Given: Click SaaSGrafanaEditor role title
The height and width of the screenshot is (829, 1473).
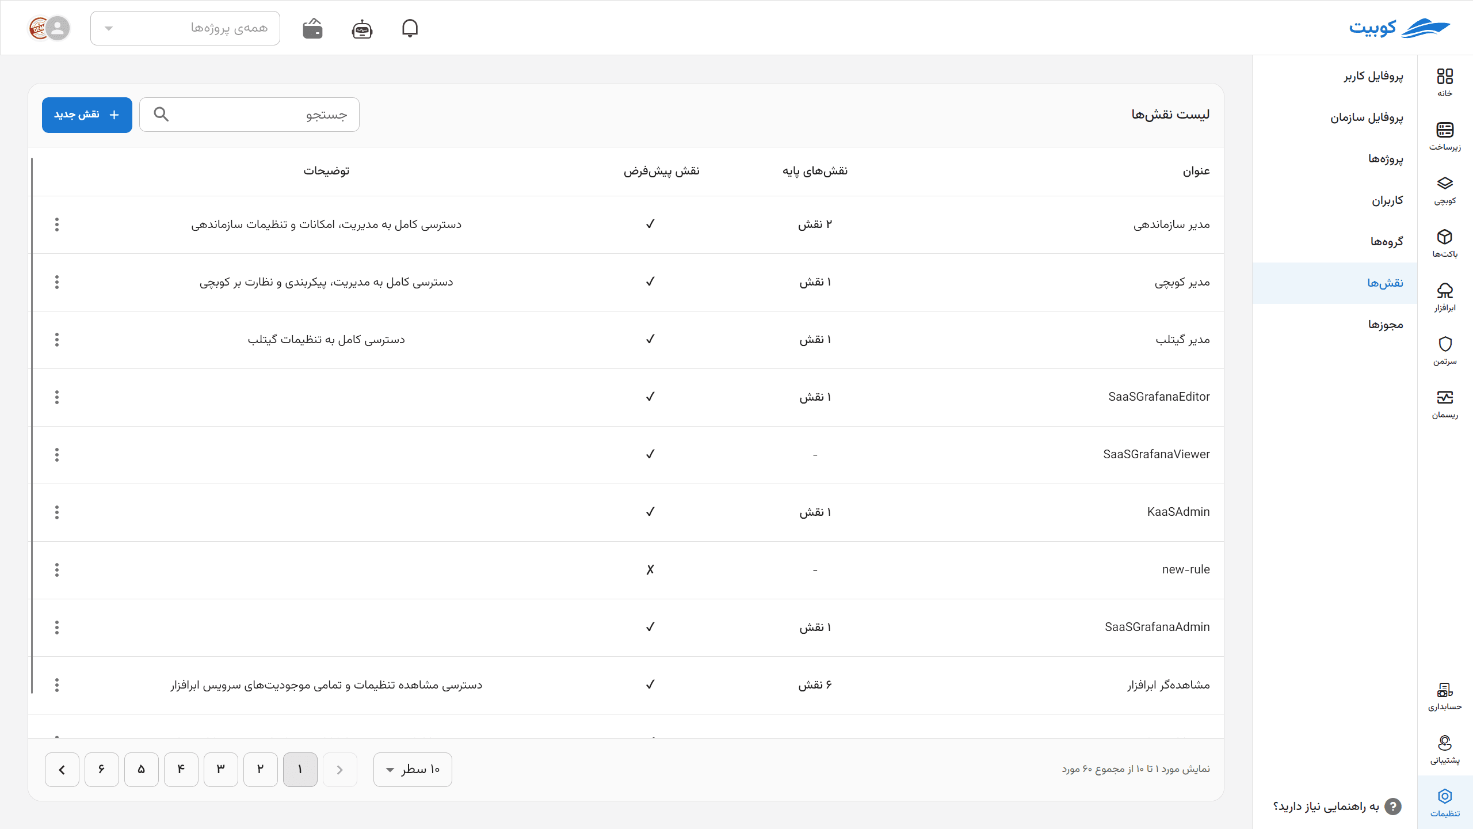Looking at the screenshot, I should [x=1159, y=397].
